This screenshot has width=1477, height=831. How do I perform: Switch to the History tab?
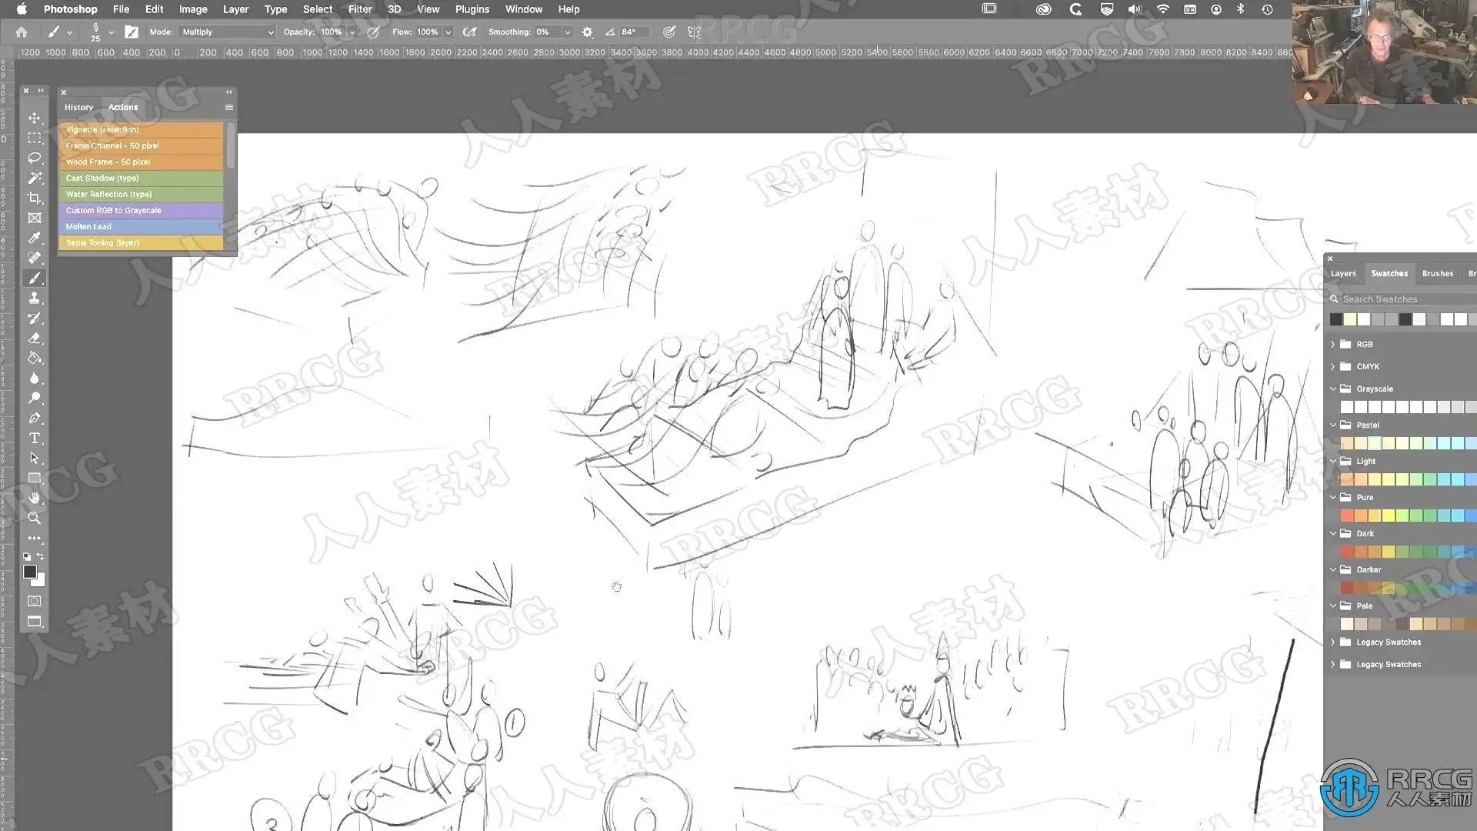pyautogui.click(x=78, y=107)
